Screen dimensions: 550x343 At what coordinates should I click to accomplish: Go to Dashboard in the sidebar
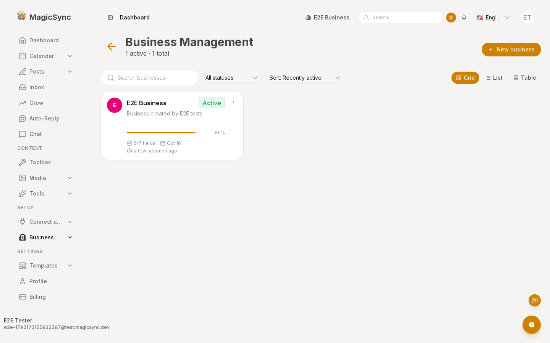(46, 40)
